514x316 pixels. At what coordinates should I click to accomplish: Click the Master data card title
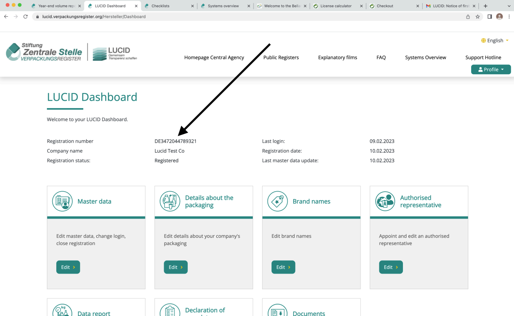pyautogui.click(x=94, y=201)
